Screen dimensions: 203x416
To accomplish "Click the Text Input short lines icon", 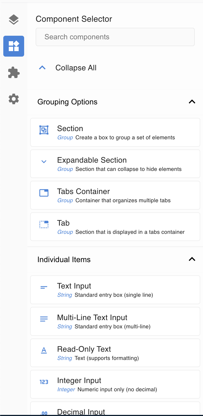I will pos(44,287).
